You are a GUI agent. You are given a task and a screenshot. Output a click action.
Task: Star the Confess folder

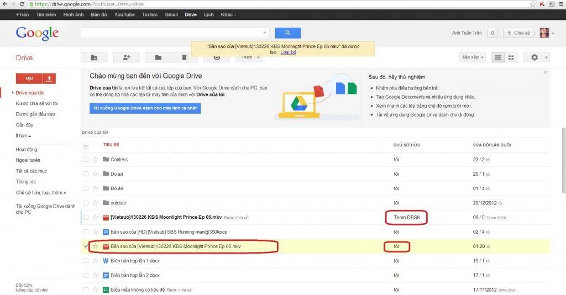pos(95,160)
